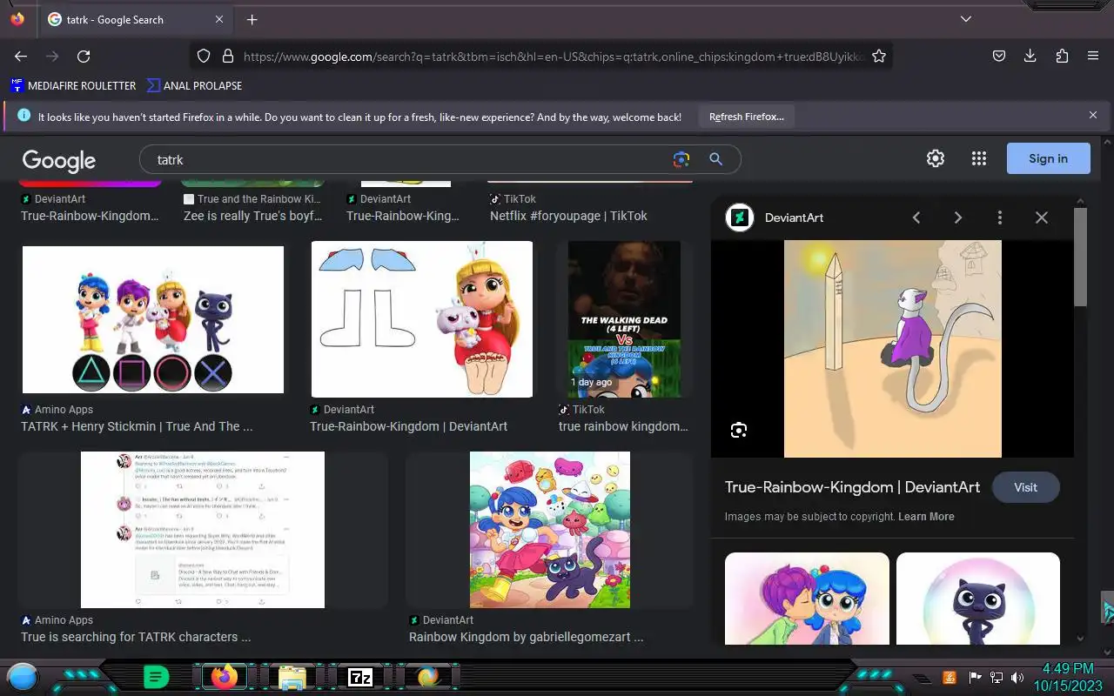Click Lens icon on the preview image
Viewport: 1114px width, 696px height.
739,430
